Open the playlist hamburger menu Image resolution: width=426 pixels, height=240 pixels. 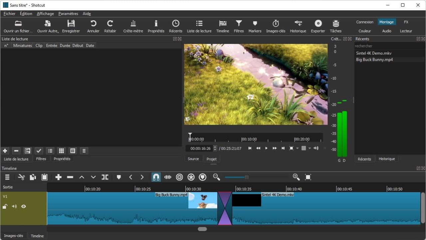coord(84,151)
